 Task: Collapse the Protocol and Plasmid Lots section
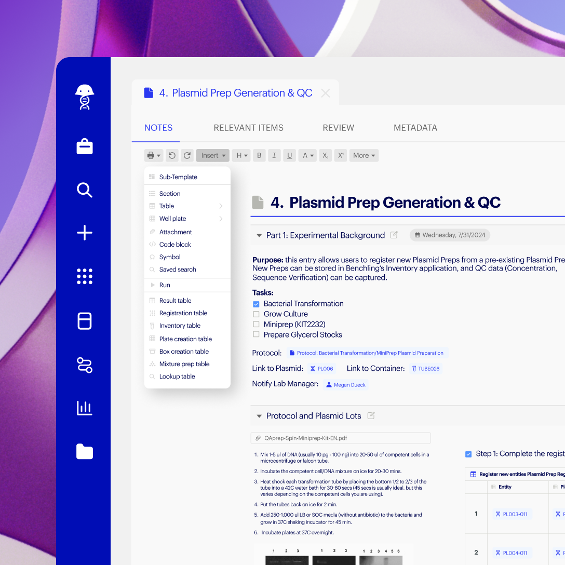point(259,416)
